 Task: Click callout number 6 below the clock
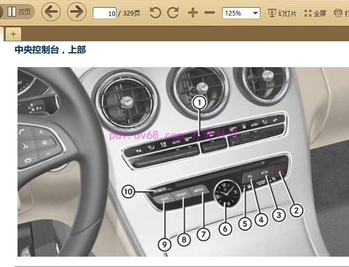pos(224,227)
